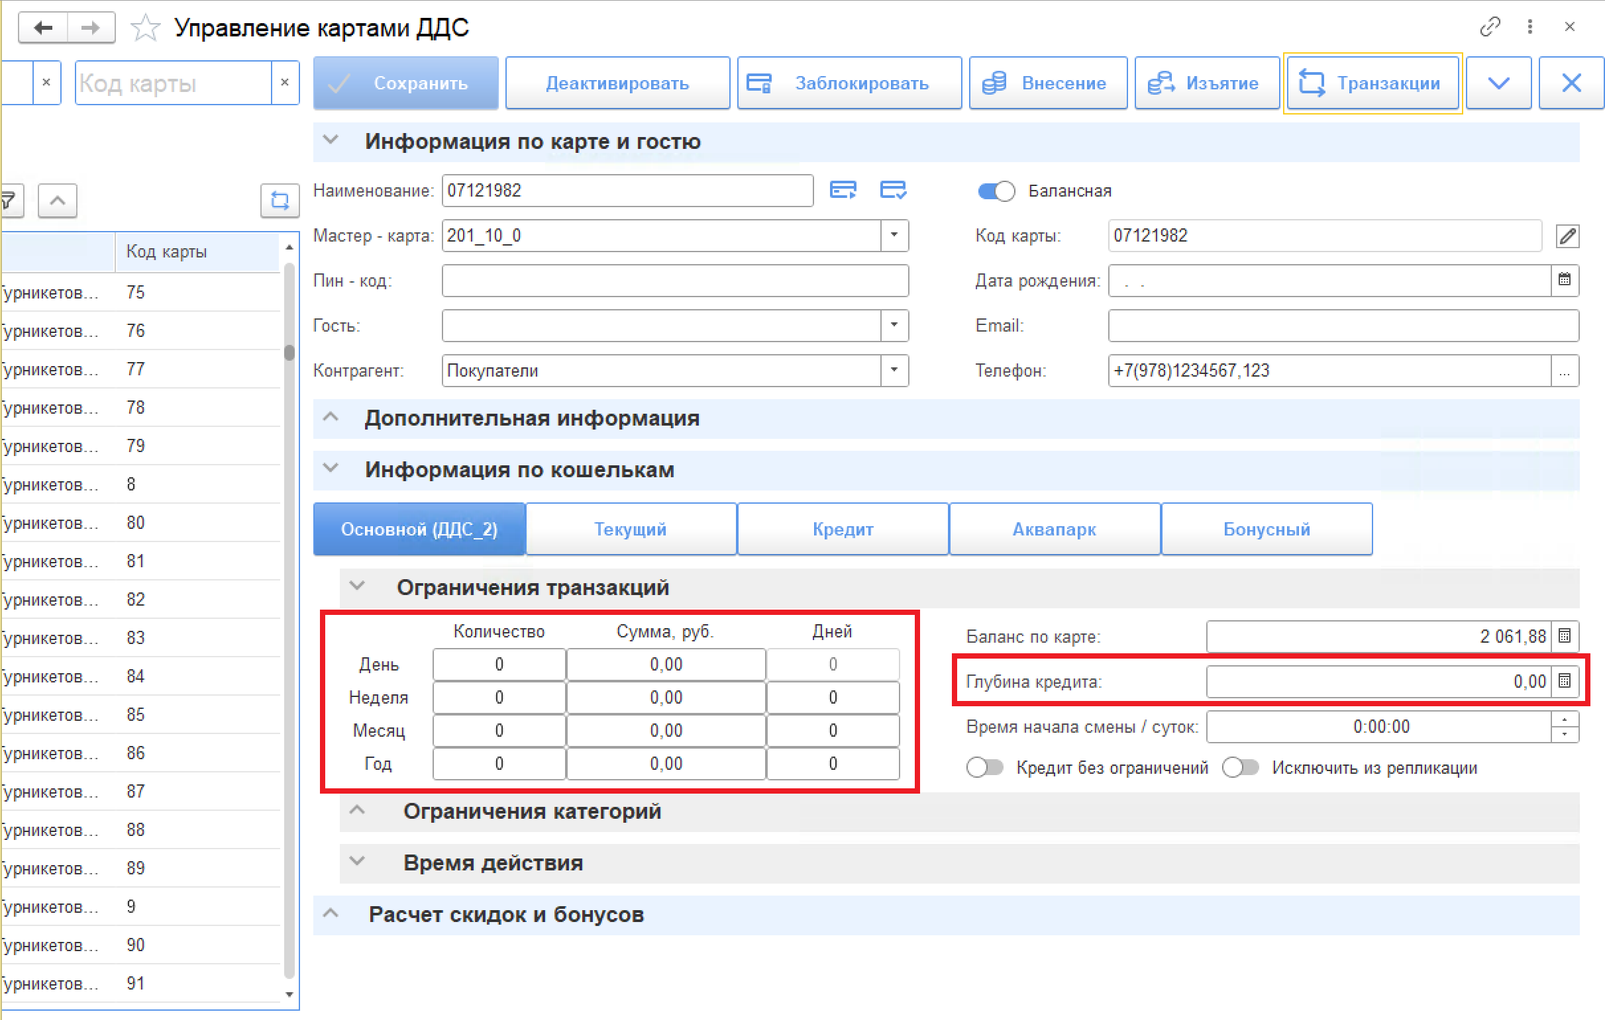The image size is (1605, 1020).
Task: Switch to the Бонусный wallet tab
Action: 1267,529
